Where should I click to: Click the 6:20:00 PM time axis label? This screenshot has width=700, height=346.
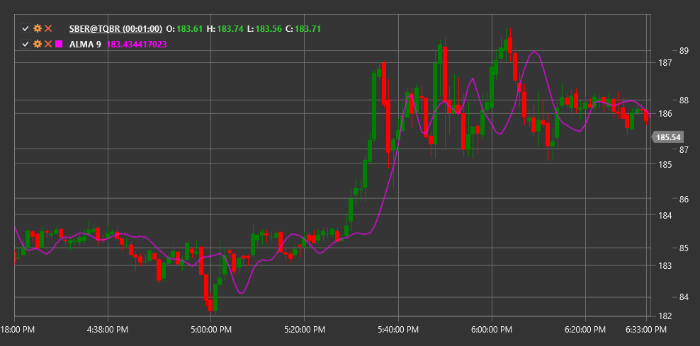tap(586, 330)
